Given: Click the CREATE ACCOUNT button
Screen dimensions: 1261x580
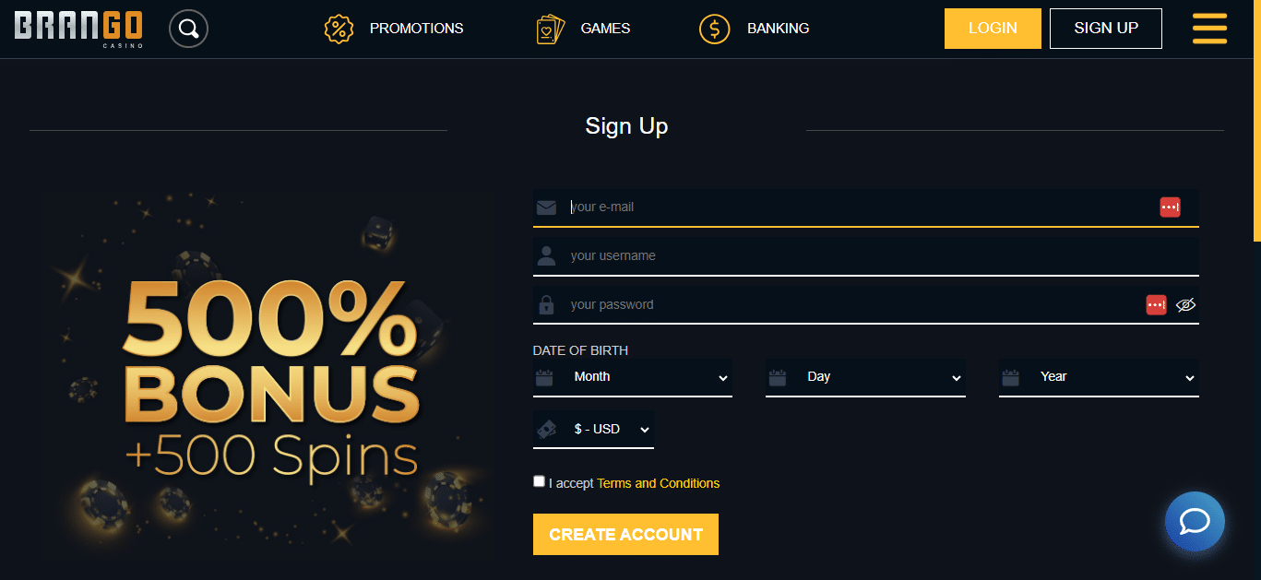Looking at the screenshot, I should pos(625,534).
